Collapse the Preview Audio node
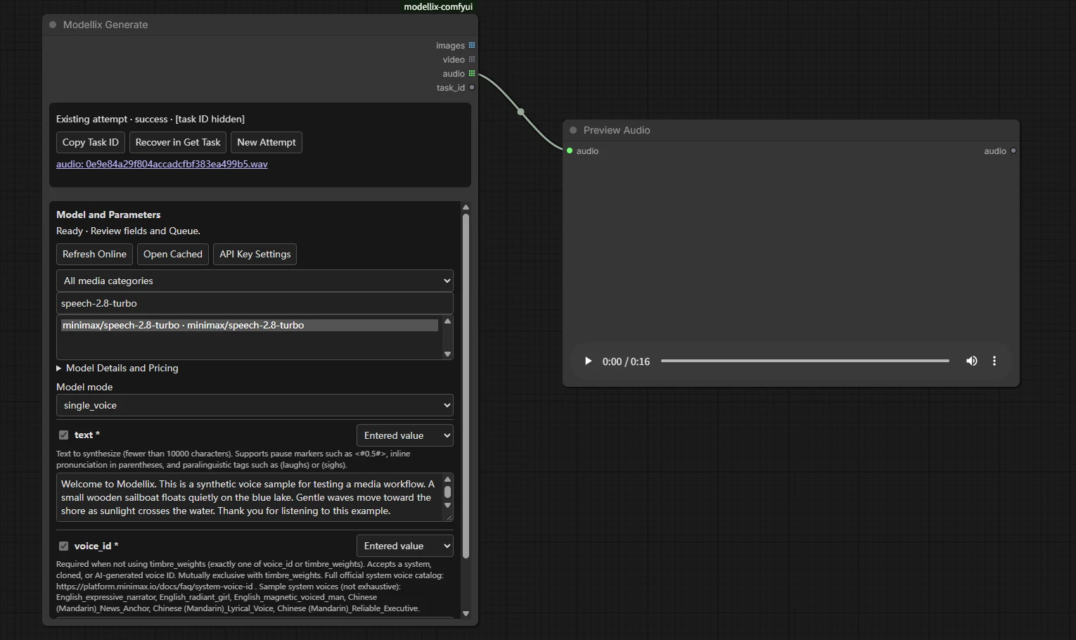 [573, 130]
